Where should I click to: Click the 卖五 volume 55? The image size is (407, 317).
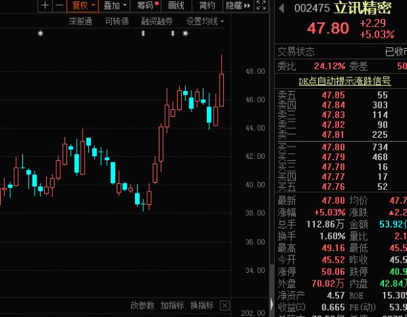[x=383, y=95]
